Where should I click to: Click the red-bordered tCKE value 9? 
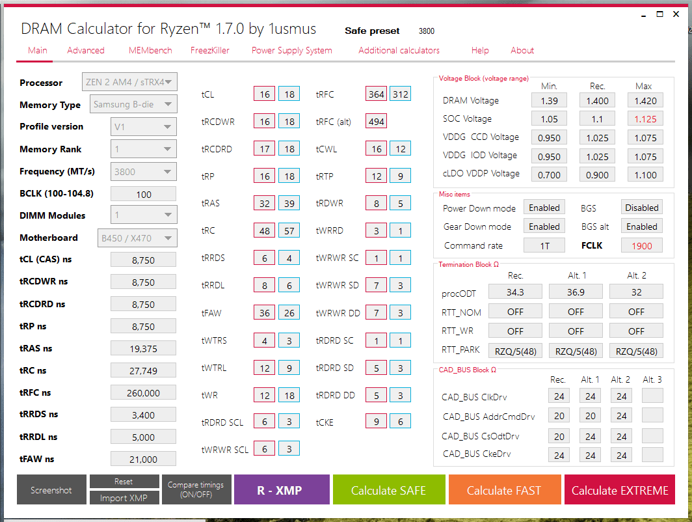pos(377,421)
